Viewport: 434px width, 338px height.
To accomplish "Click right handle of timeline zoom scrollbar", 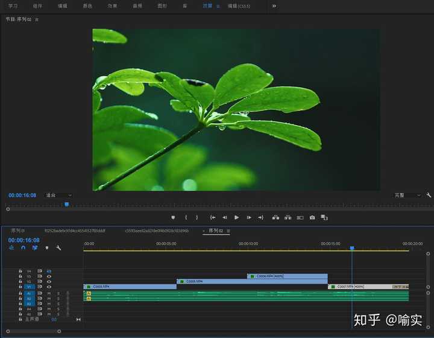I will pos(59,331).
